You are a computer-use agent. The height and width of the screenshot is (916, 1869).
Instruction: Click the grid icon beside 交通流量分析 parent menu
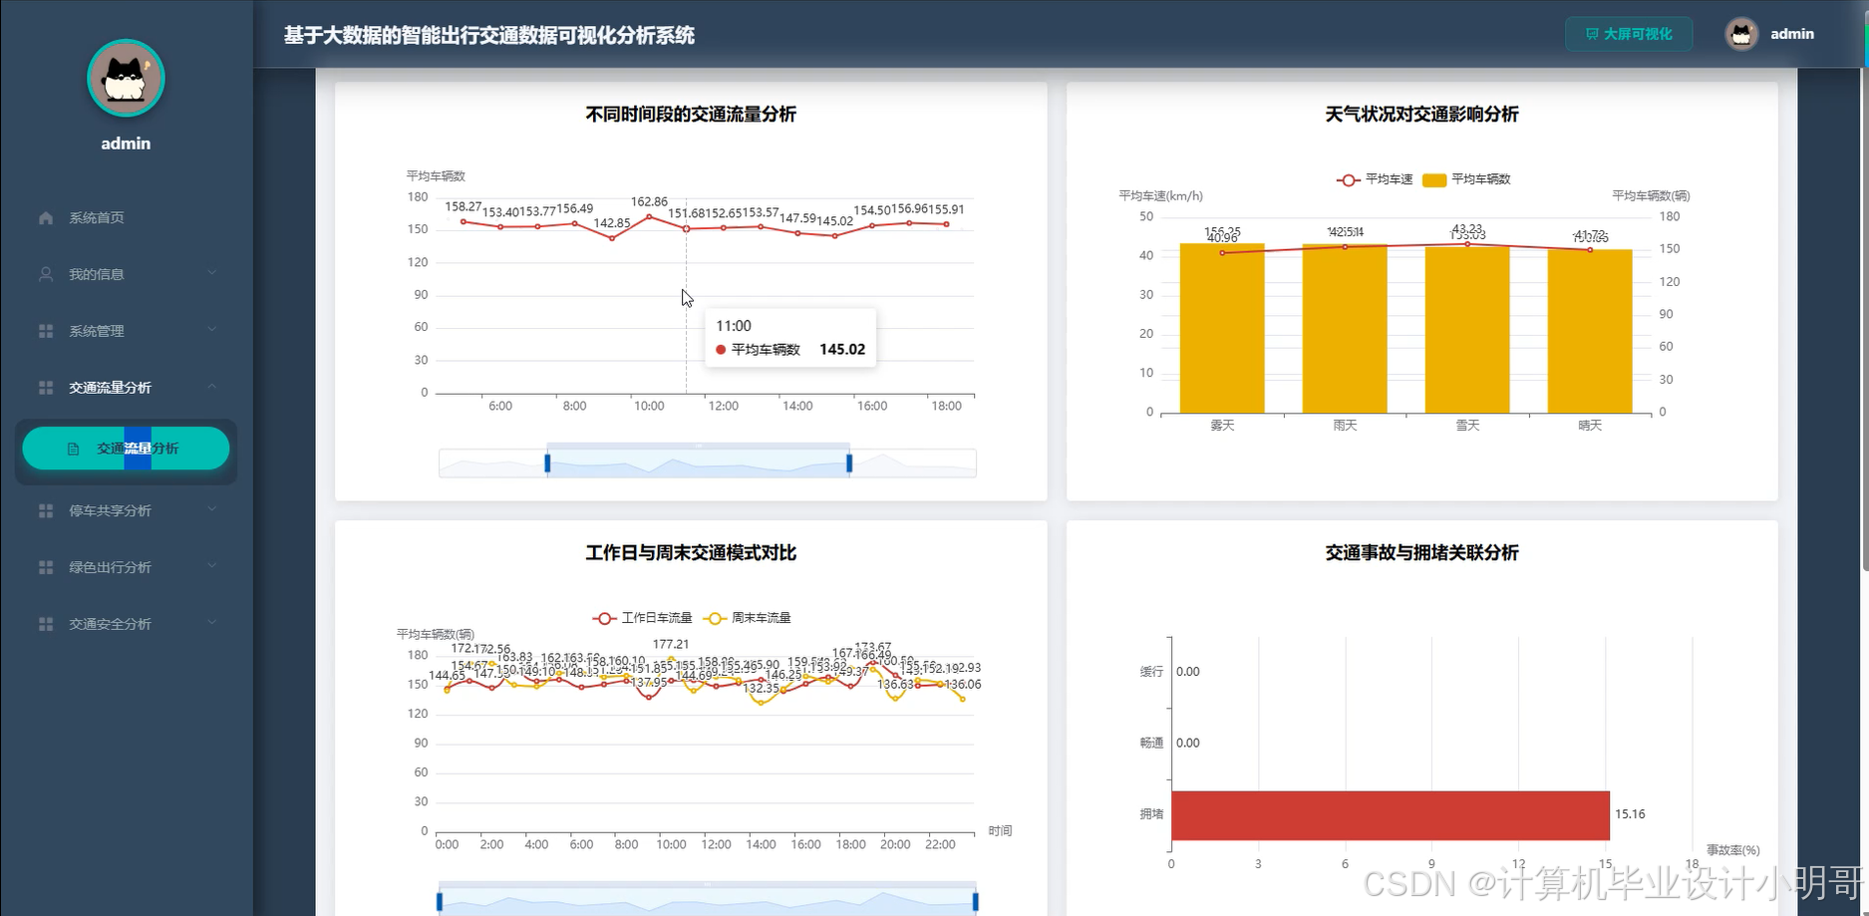pos(46,388)
